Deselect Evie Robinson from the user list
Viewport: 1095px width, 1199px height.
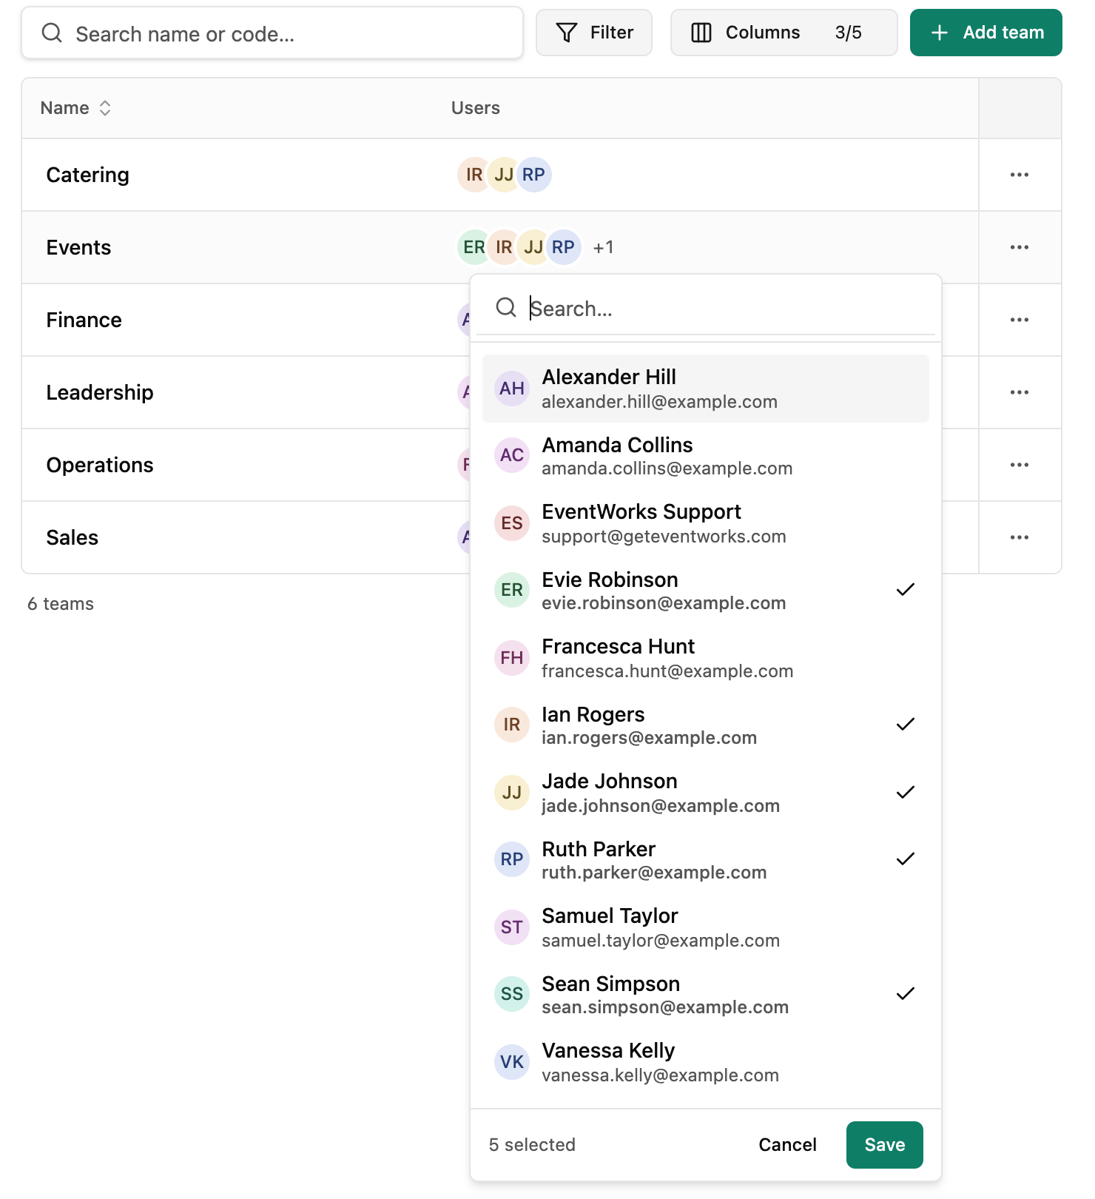[x=706, y=591]
